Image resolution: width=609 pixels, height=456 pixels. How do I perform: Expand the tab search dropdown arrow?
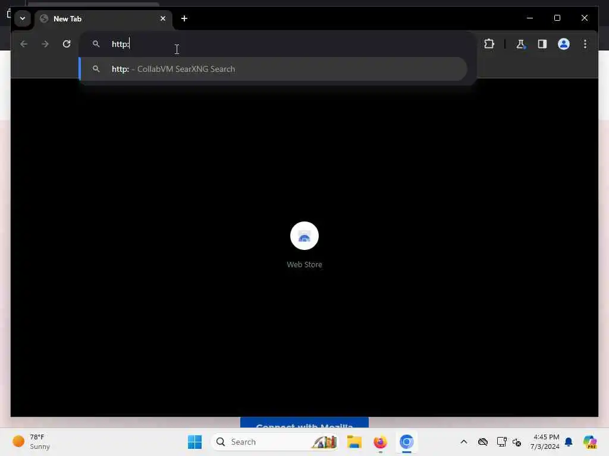point(23,18)
